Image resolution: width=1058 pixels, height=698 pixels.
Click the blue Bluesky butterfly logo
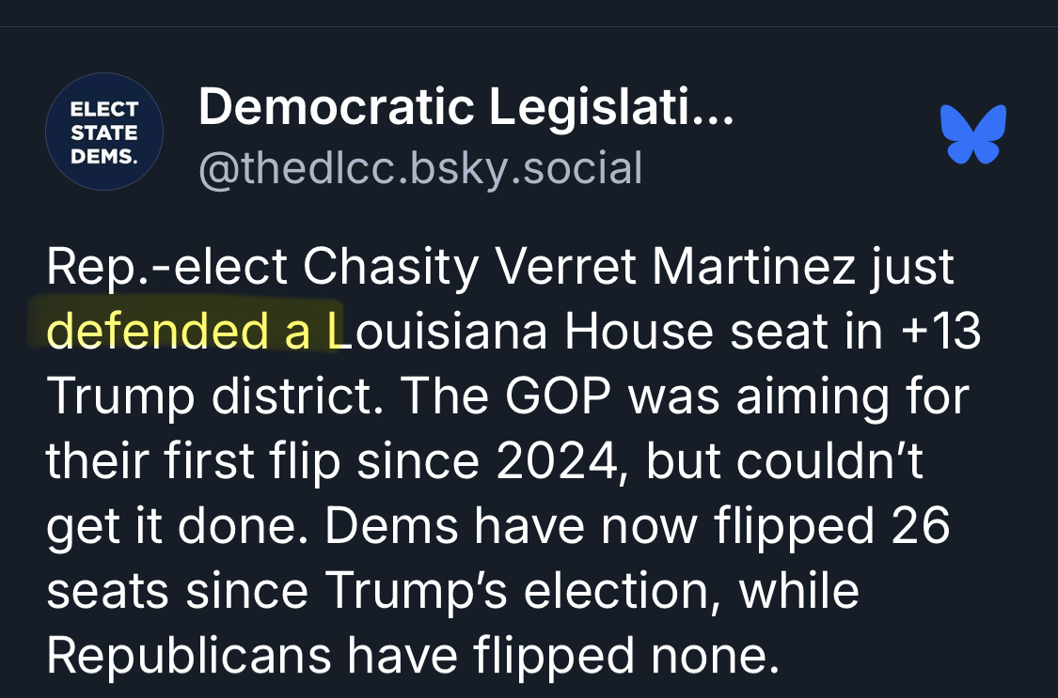(973, 132)
